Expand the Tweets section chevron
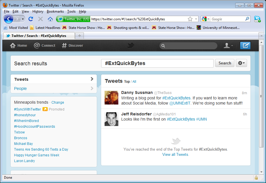This screenshot has height=183, width=266. pos(92,79)
